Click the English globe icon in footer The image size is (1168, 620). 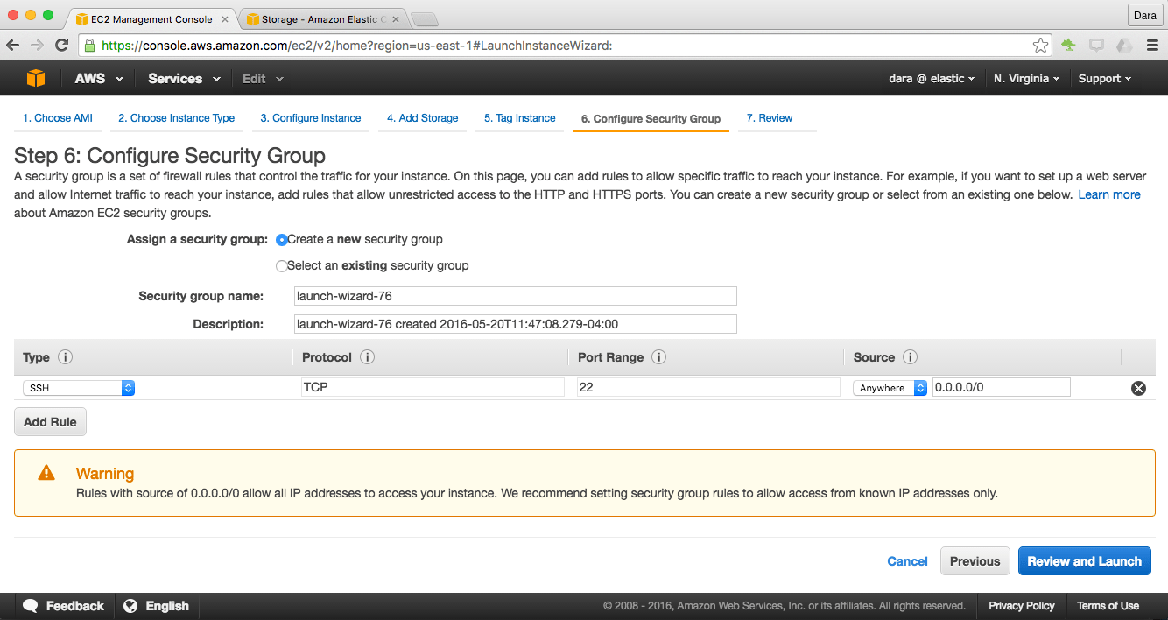click(x=131, y=605)
